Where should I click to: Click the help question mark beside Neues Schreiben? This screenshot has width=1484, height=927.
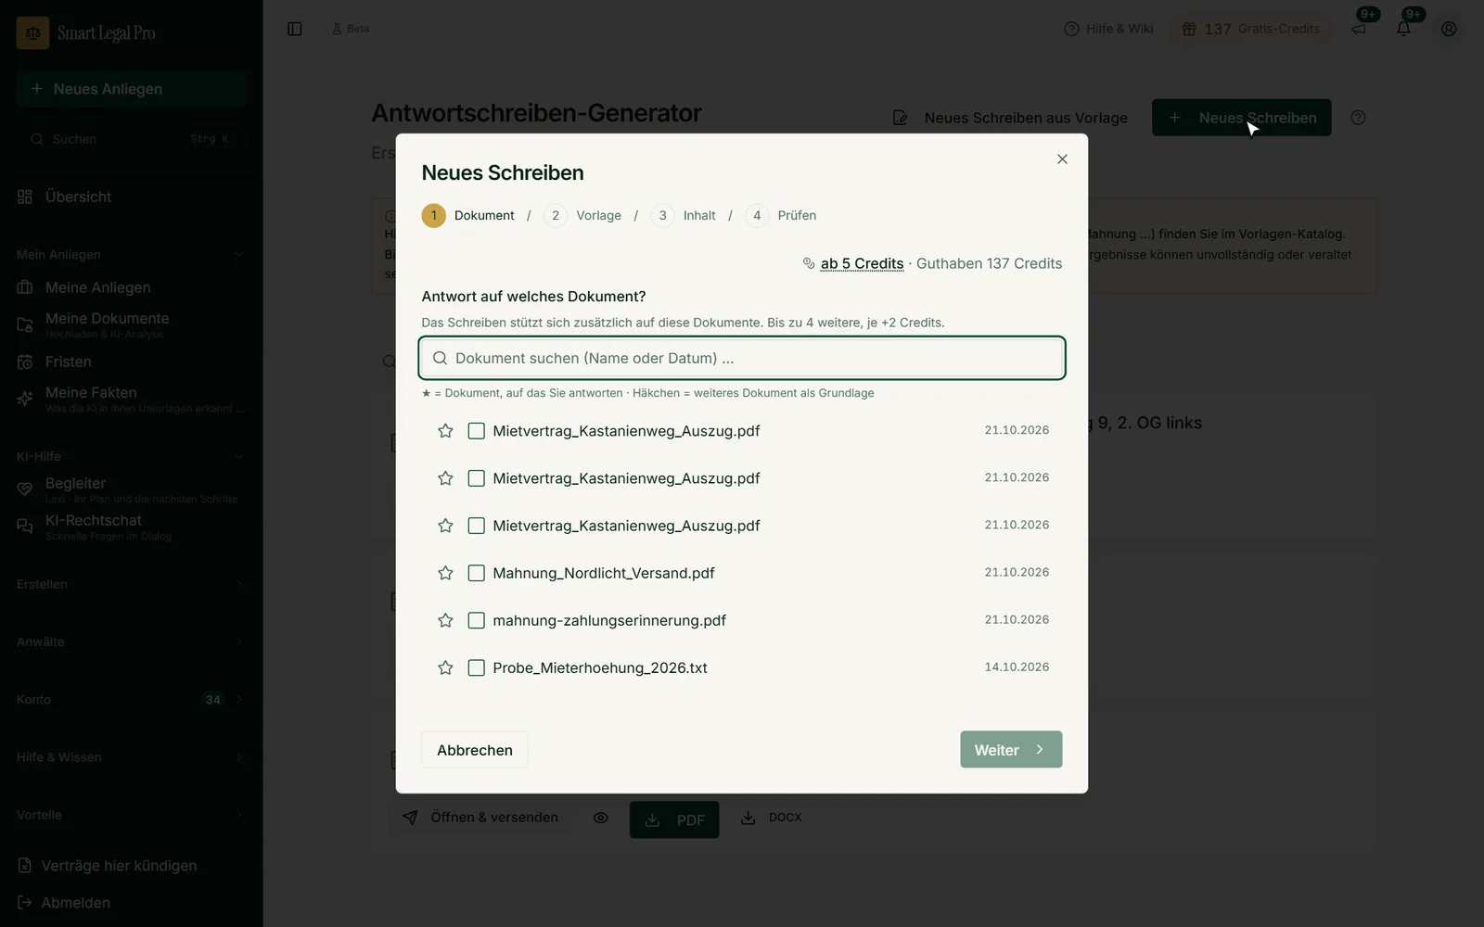tap(1358, 118)
